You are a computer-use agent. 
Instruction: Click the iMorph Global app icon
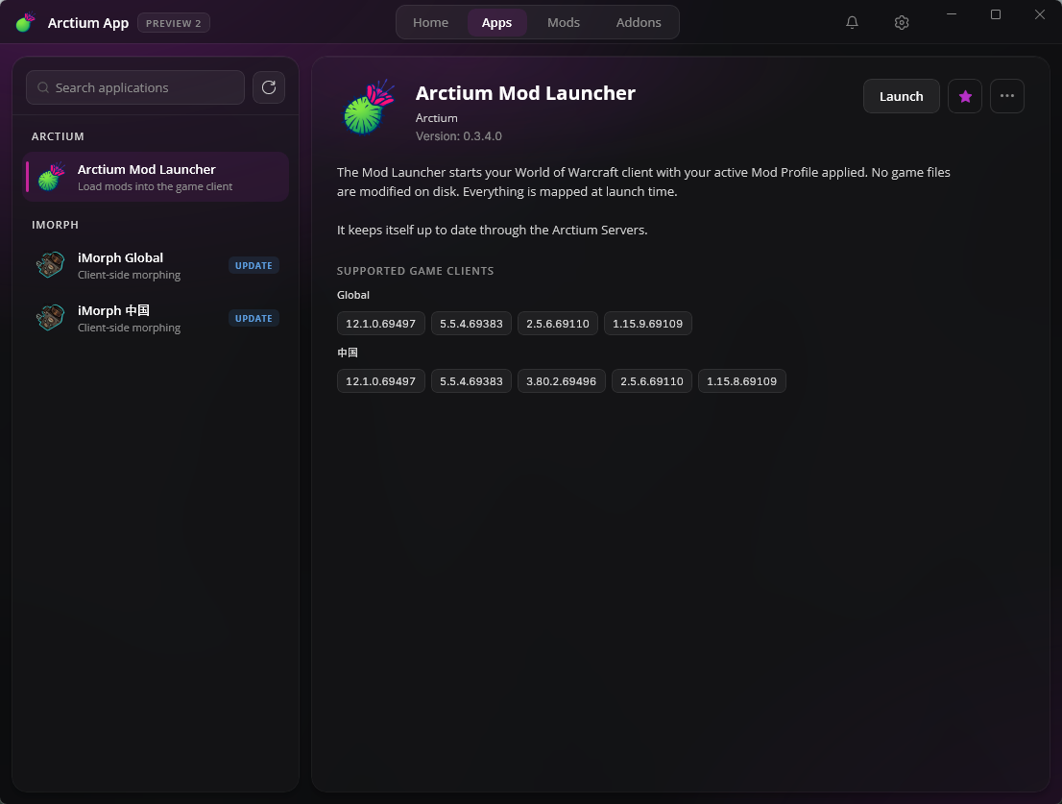click(50, 265)
